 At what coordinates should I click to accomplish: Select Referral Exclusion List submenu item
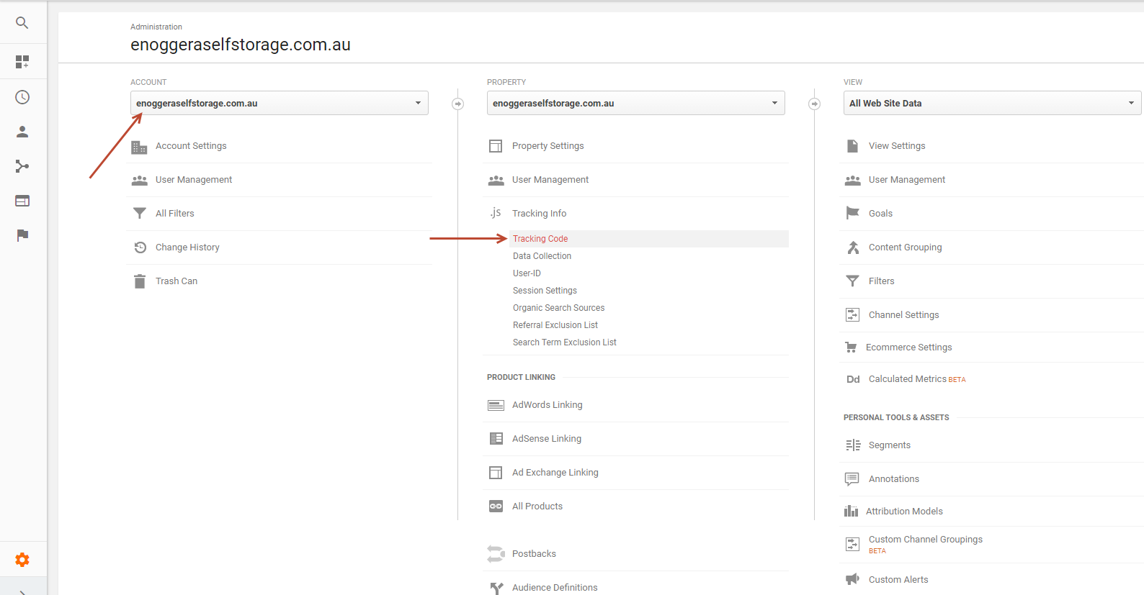point(555,325)
